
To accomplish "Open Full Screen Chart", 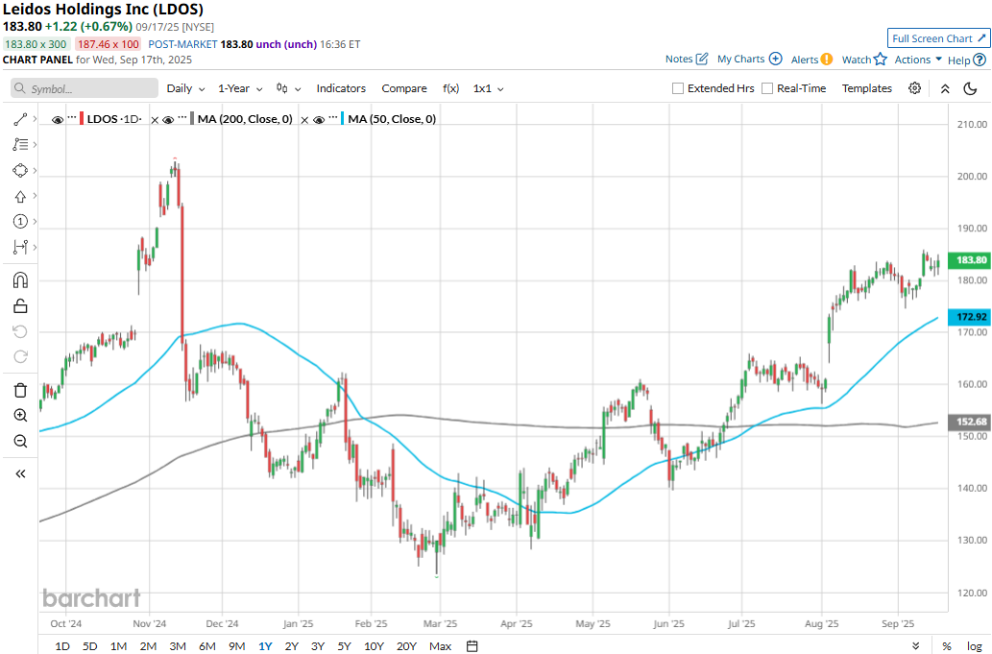I will pos(939,38).
